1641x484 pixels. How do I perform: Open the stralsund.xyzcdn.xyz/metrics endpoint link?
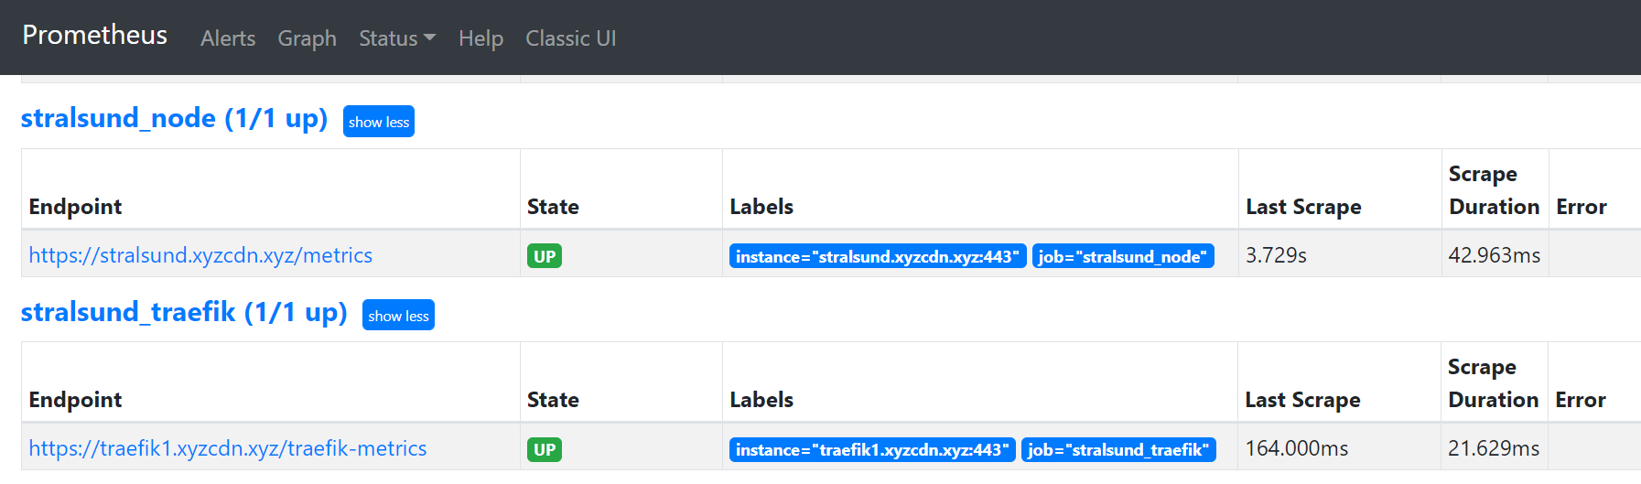point(200,255)
